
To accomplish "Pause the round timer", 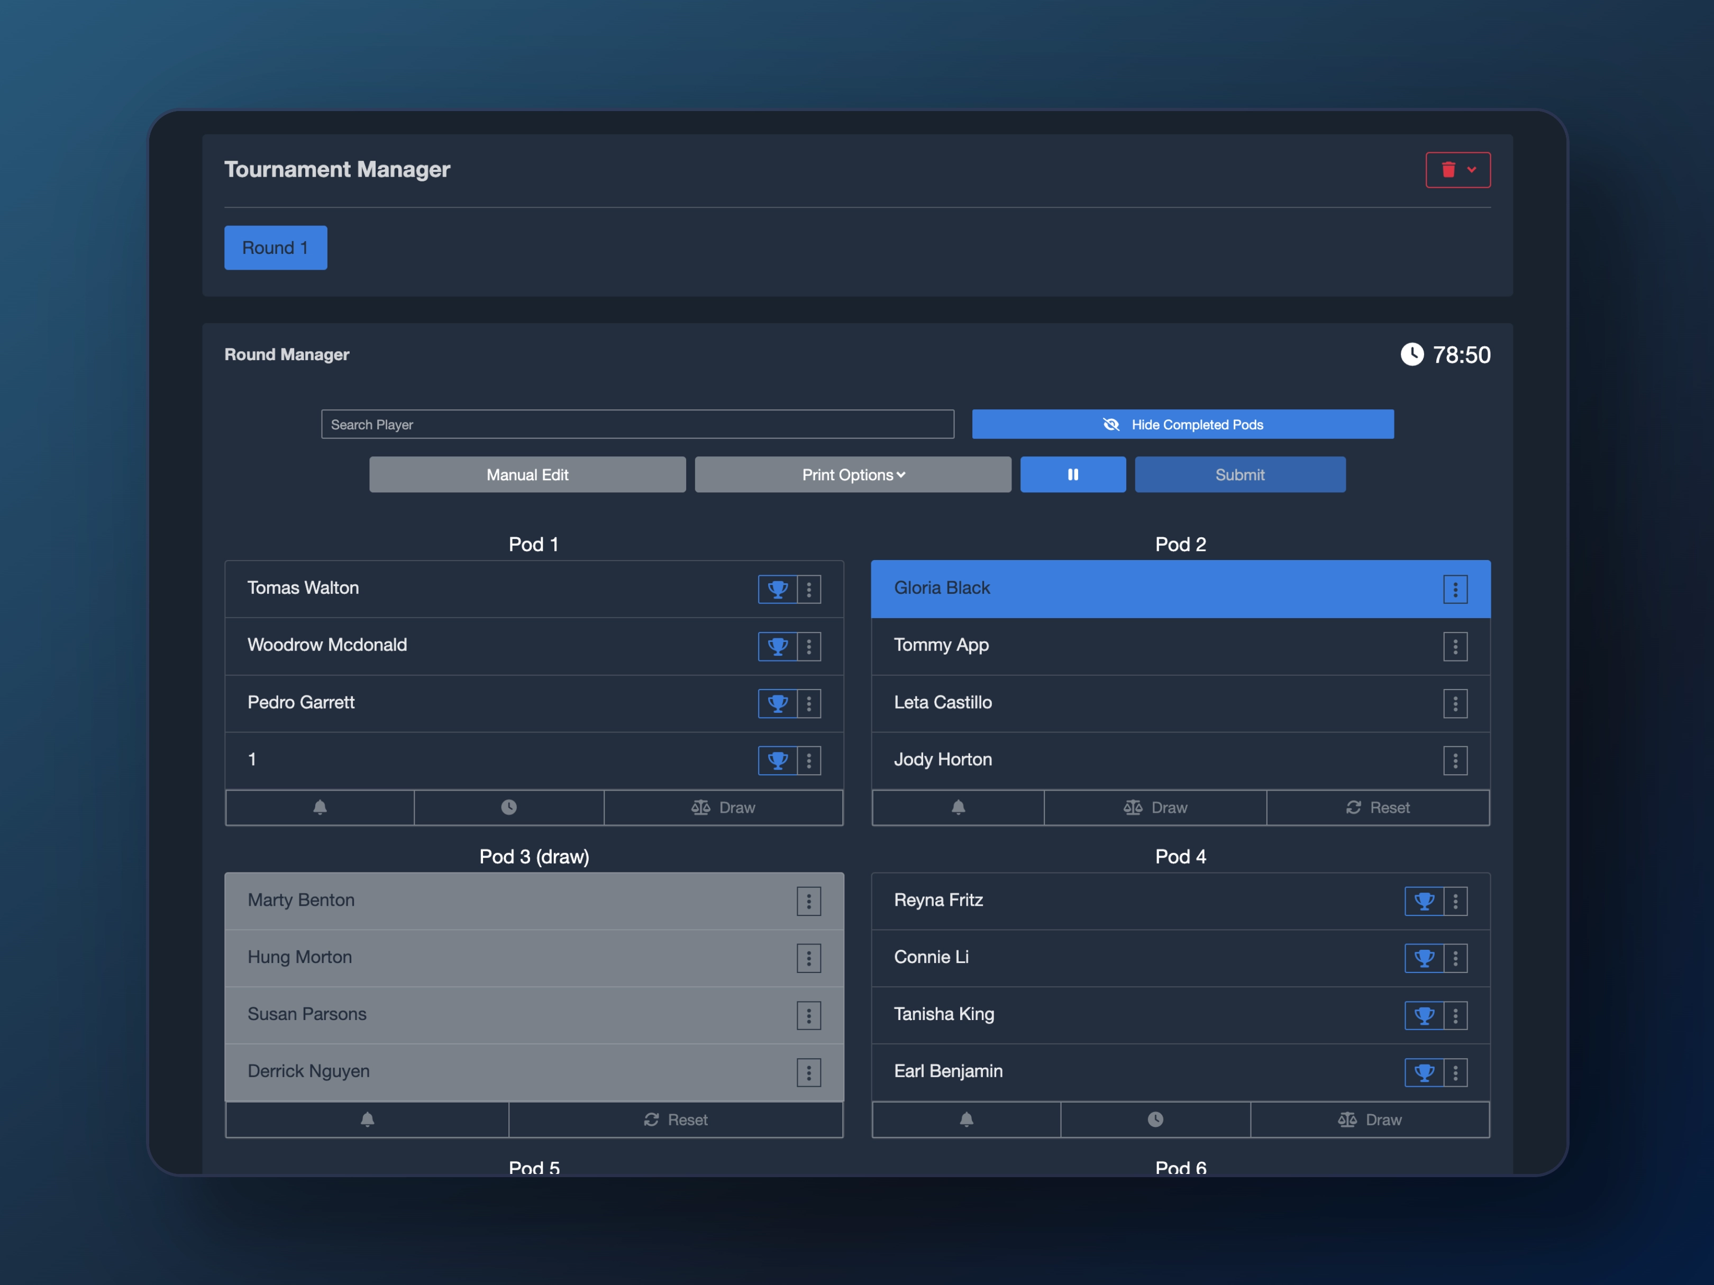I will coord(1072,475).
